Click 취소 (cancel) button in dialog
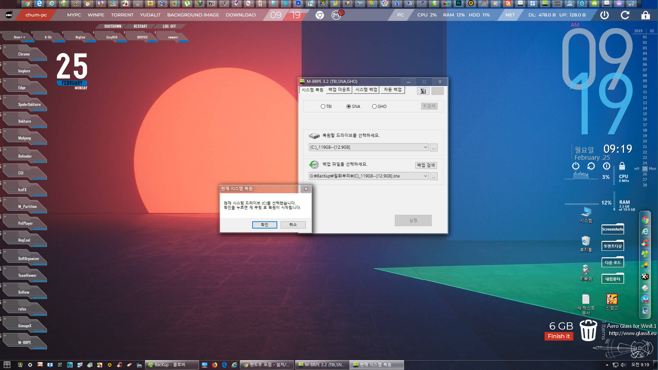The height and width of the screenshot is (370, 658). [x=292, y=224]
